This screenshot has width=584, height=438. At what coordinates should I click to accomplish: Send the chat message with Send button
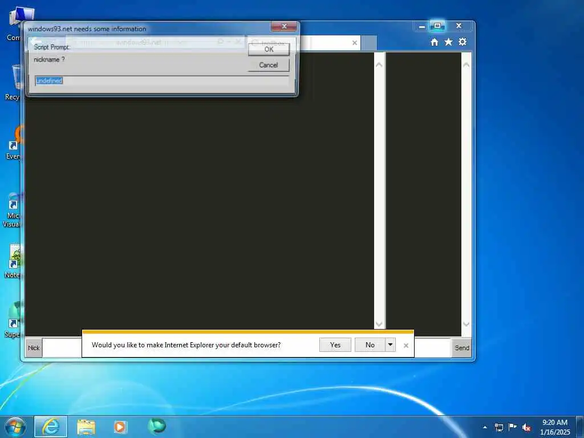click(462, 348)
